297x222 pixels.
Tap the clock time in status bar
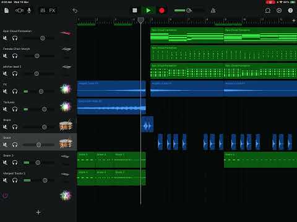tap(6, 2)
